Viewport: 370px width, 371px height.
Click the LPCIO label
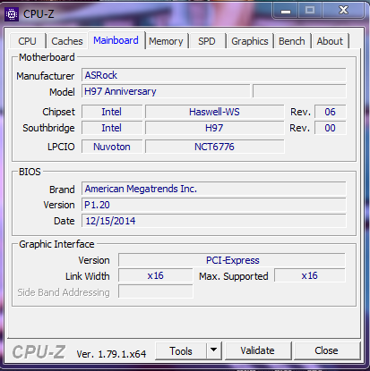pyautogui.click(x=61, y=147)
